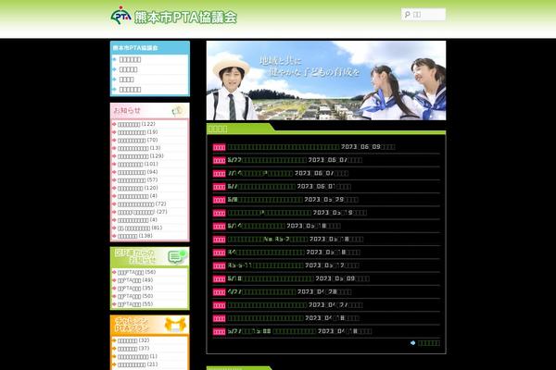Open the news entry containing No. R5-2
The image size is (556, 370).
[268, 240]
